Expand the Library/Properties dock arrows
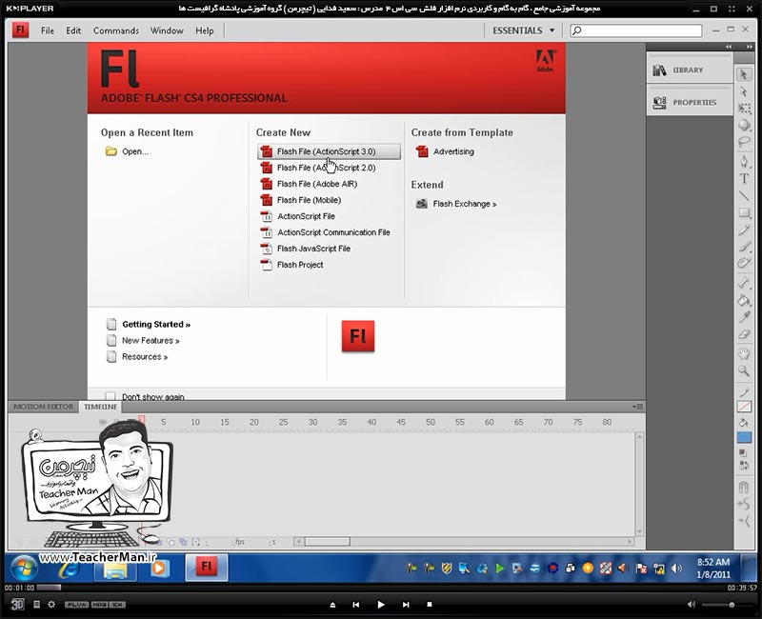Viewport: 762px width, 619px height. 729,47
